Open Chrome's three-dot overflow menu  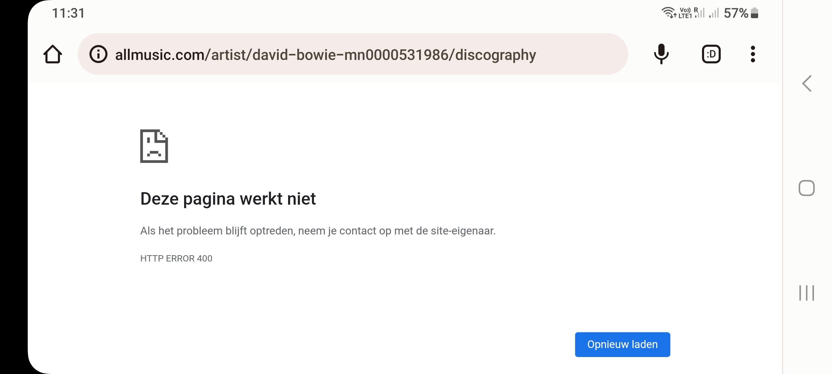753,54
